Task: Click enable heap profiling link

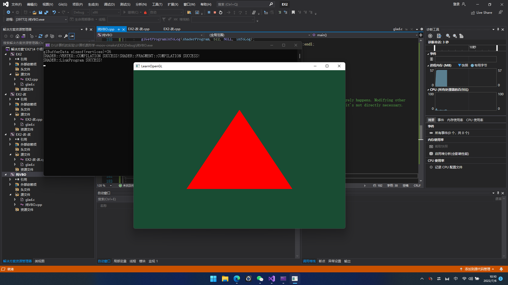Action: pos(452,154)
